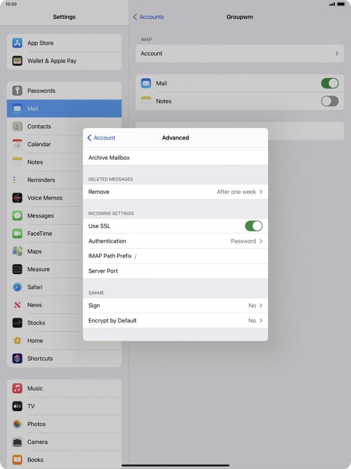Select Calendar in the settings sidebar
This screenshot has height=469, width=351.
point(39,144)
